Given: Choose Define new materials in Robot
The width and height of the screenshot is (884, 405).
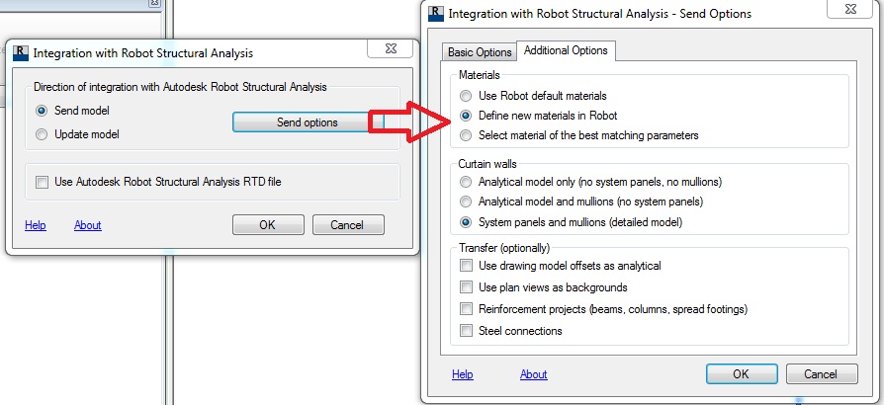Looking at the screenshot, I should (466, 116).
